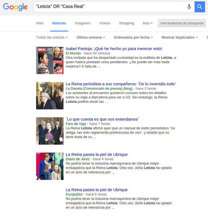
Task: Activate voice search microphone icon
Action: pyautogui.click(x=189, y=7)
